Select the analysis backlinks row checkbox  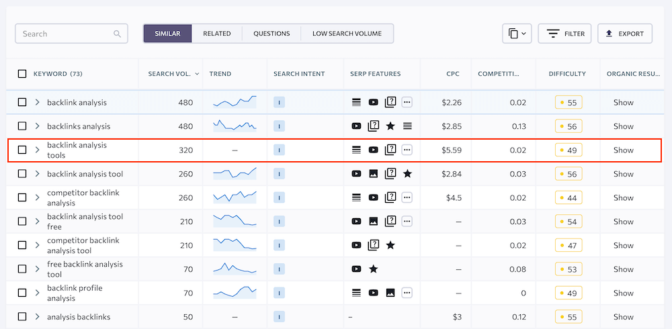pyautogui.click(x=22, y=317)
